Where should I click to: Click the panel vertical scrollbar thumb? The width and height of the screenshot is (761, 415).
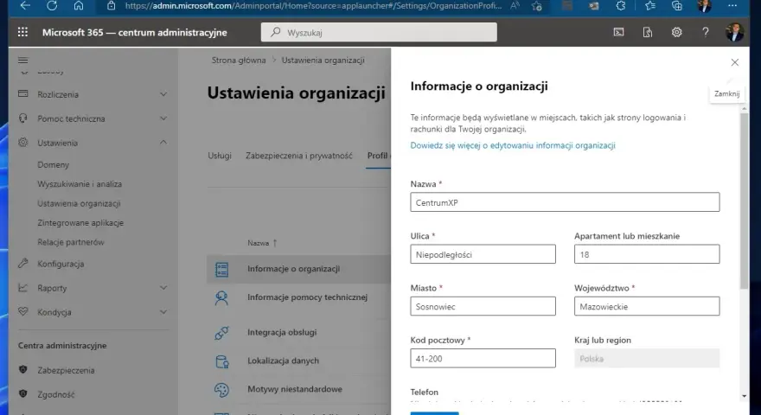point(744,201)
